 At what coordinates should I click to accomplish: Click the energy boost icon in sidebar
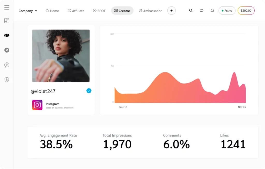pyautogui.click(x=6, y=65)
